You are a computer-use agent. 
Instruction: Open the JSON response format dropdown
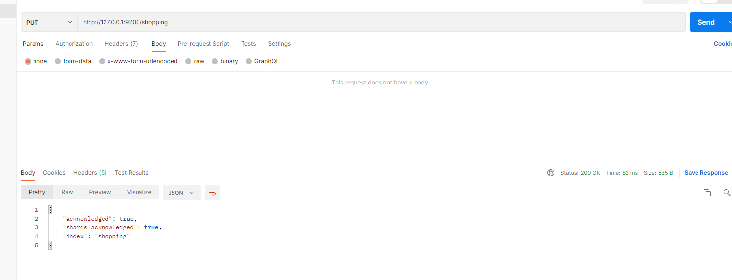(182, 193)
